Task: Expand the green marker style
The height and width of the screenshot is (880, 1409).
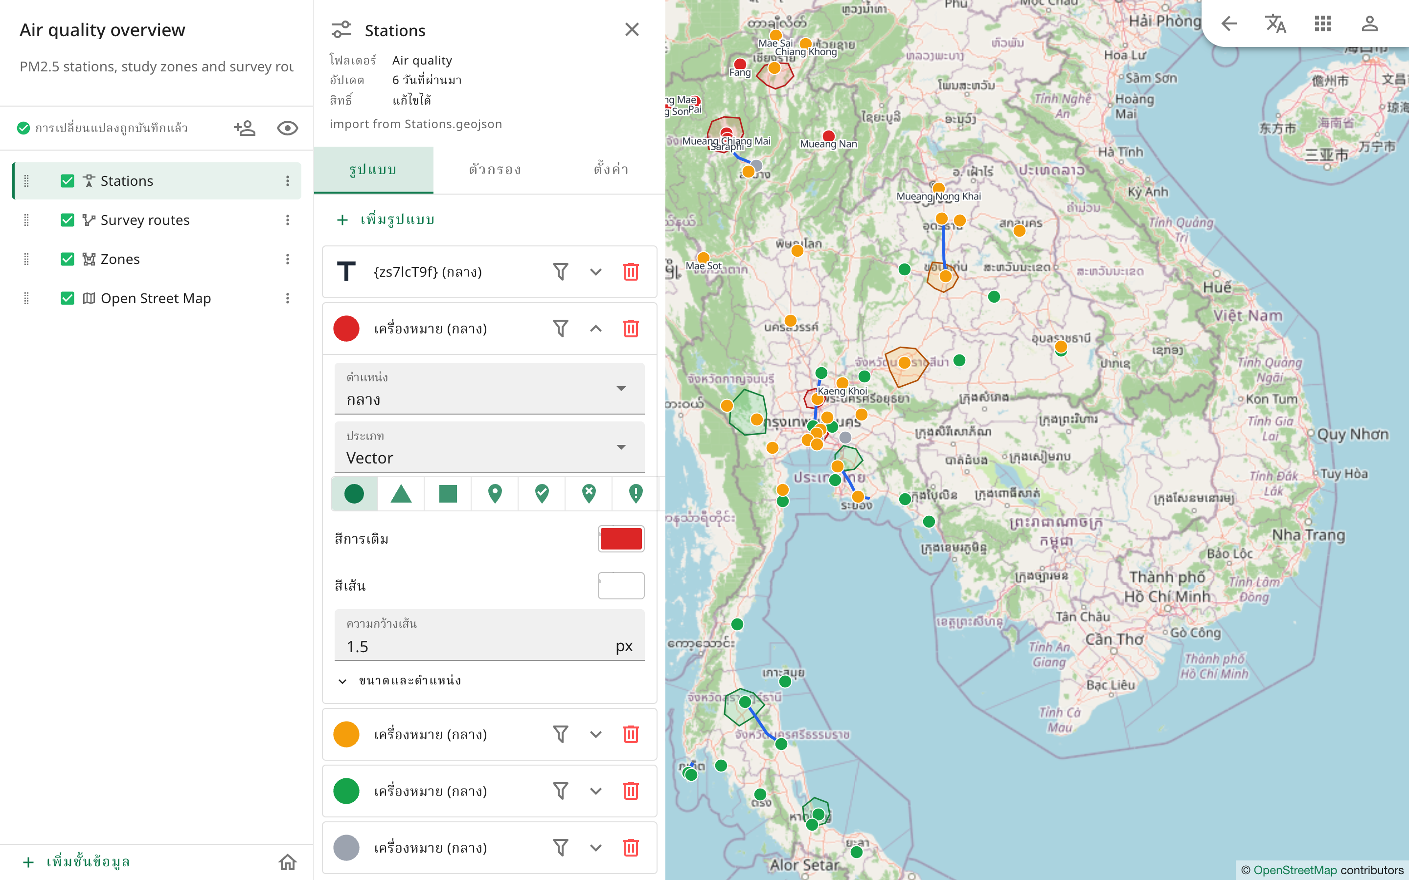Action: coord(595,791)
